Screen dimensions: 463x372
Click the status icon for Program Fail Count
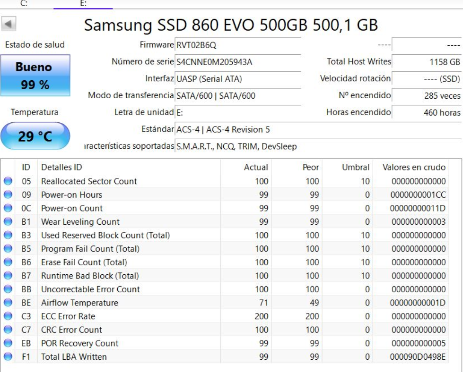(8, 248)
